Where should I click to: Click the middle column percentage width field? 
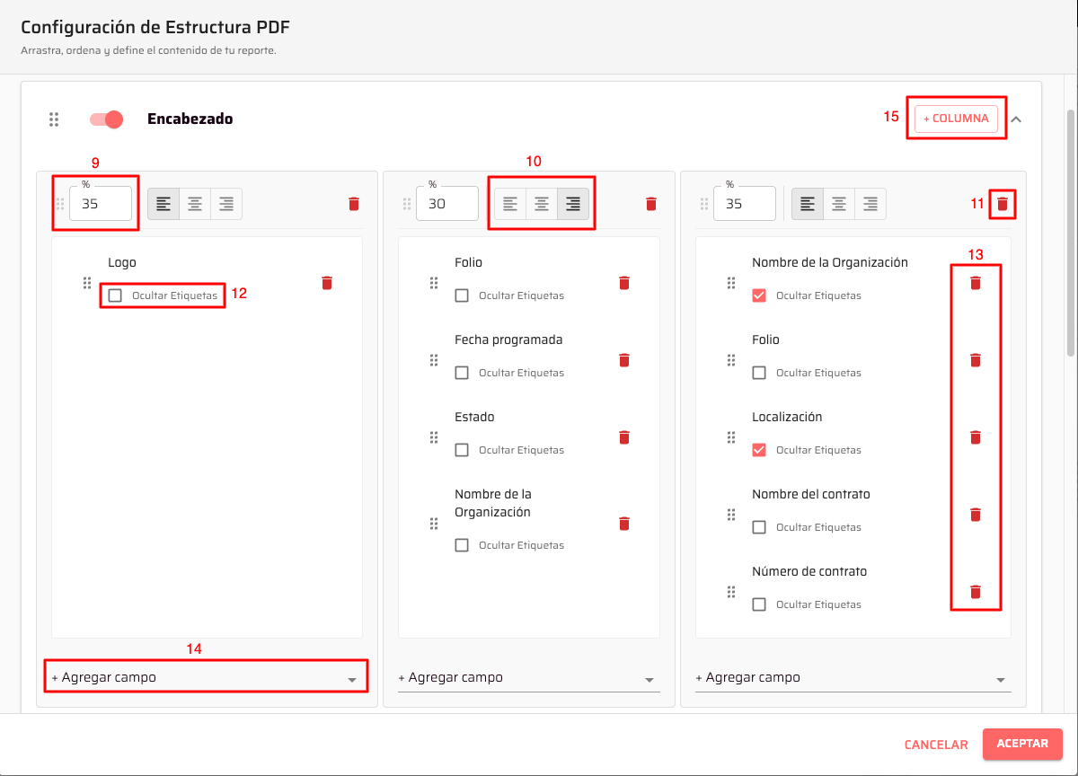(x=447, y=204)
